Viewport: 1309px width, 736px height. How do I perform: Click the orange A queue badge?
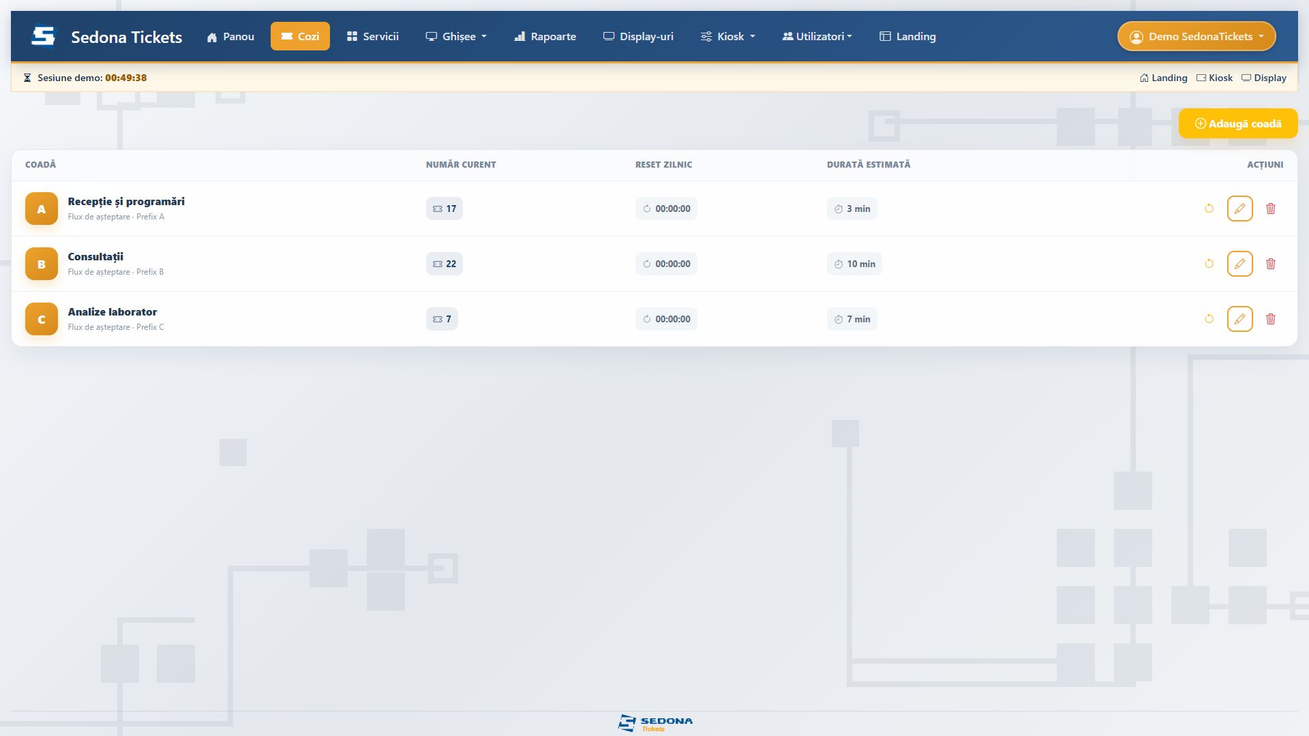click(42, 209)
